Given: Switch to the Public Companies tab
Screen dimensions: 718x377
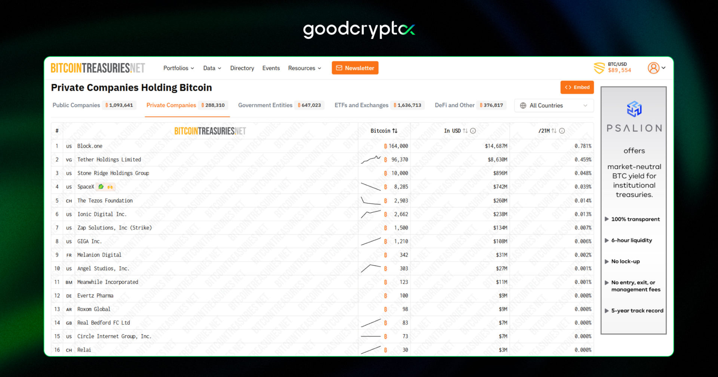Looking at the screenshot, I should [76, 105].
